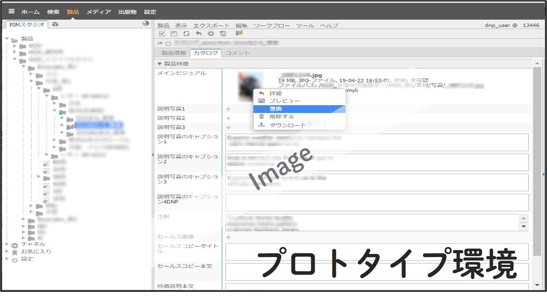
Task: Click the blue link-add toolbar icon
Action: click(x=239, y=33)
